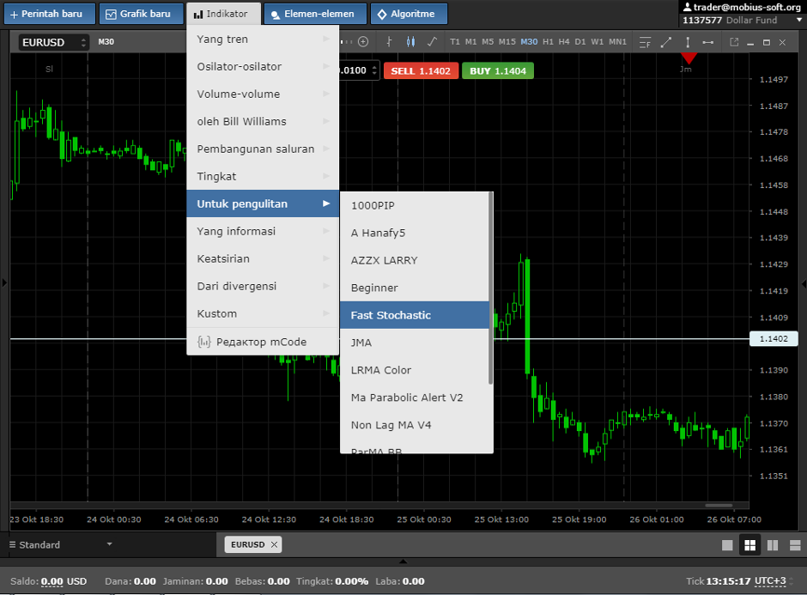Screen dimensions: 807x595
Task: Expand Yang tren submenu
Action: click(263, 39)
